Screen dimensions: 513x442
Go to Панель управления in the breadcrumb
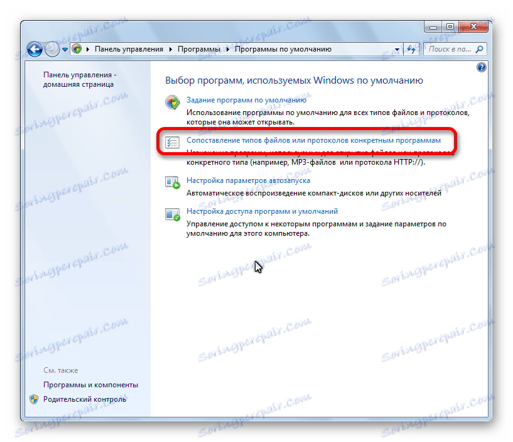[129, 49]
